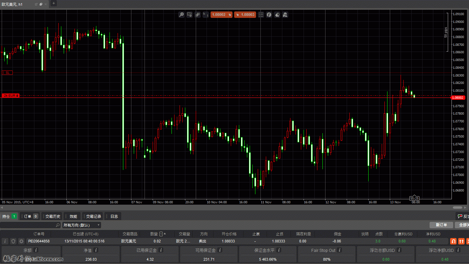Click the chart horizontal scrollbar thumb

point(458,208)
